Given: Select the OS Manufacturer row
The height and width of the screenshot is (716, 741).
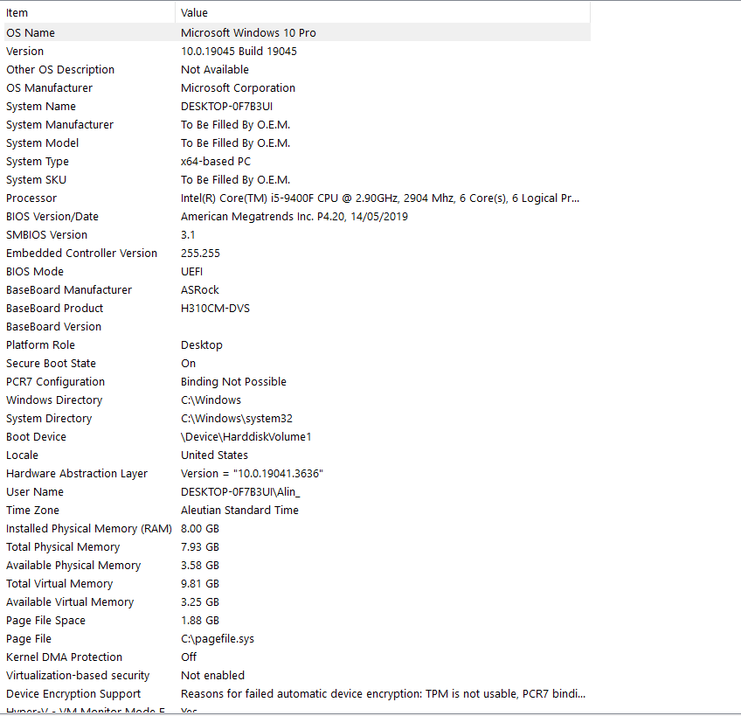Looking at the screenshot, I should tap(297, 88).
